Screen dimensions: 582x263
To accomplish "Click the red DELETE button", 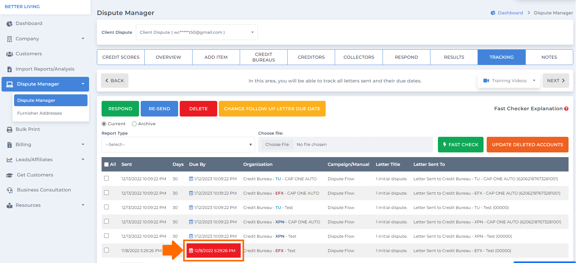I will (198, 109).
